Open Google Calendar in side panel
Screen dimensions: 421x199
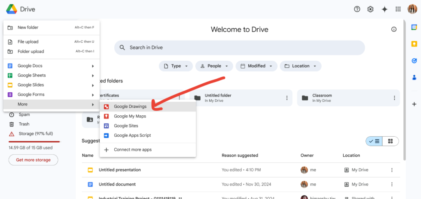(414, 27)
